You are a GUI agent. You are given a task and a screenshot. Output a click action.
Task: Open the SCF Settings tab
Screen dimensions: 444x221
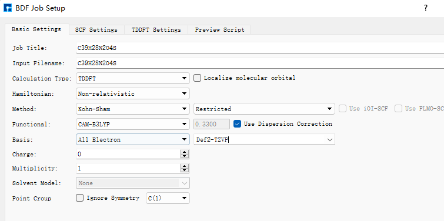coord(96,30)
